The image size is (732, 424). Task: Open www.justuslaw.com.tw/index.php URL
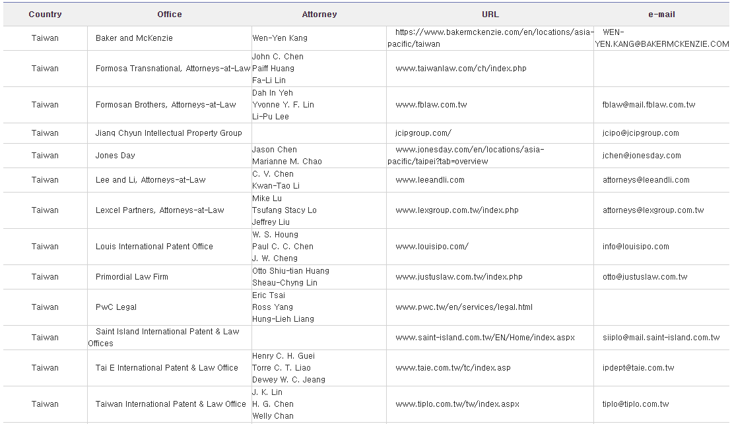tap(459, 277)
